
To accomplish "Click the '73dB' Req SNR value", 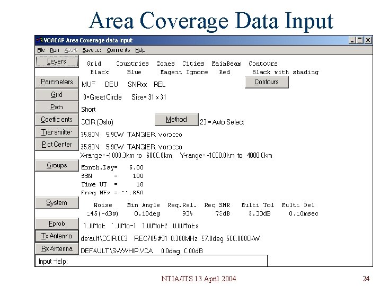I will click(x=223, y=213).
